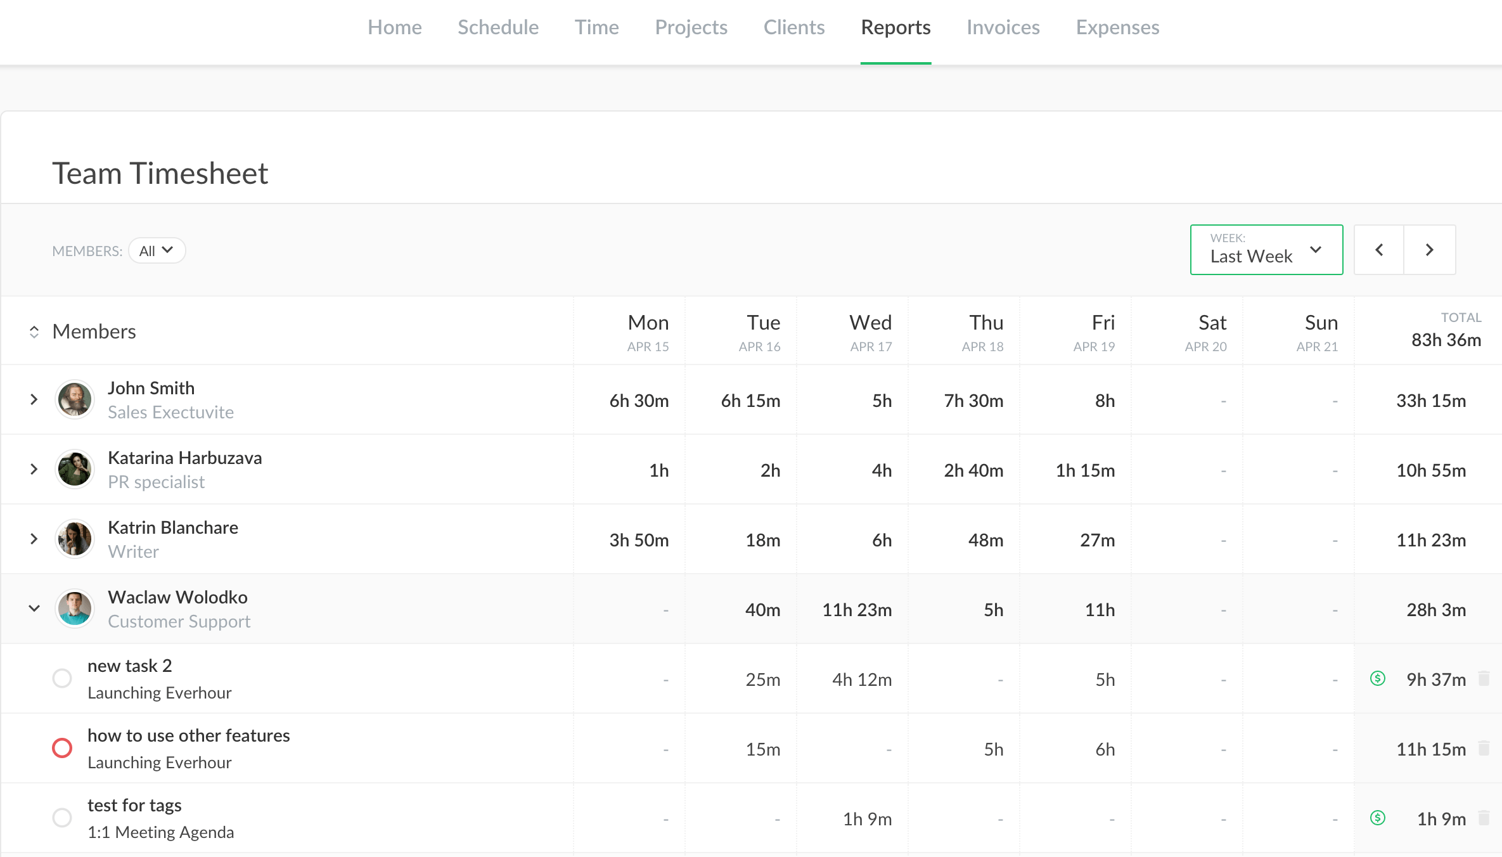Viewport: 1502px width, 857px height.
Task: Click Katrin Blanchare's avatar
Action: (x=75, y=539)
